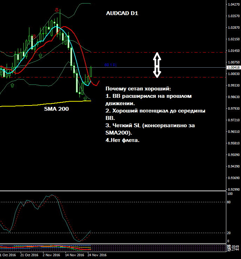Click the heading 'Почему сетап хороший:'
Viewport: 241px width, 259px height.
[138, 89]
